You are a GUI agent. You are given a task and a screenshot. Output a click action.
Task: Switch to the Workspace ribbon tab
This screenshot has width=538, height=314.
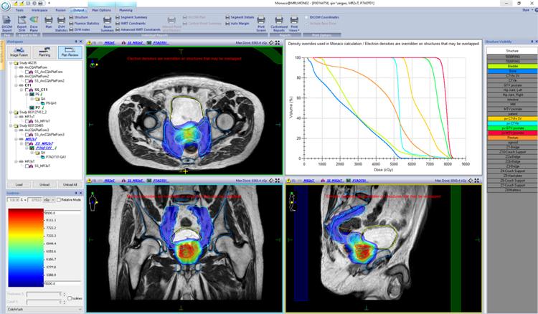click(39, 10)
